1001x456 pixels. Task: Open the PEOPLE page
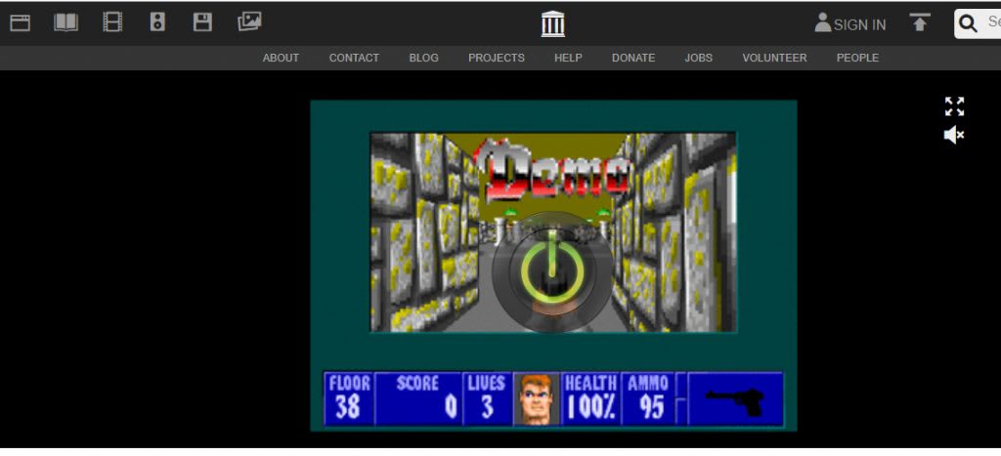[x=857, y=58]
